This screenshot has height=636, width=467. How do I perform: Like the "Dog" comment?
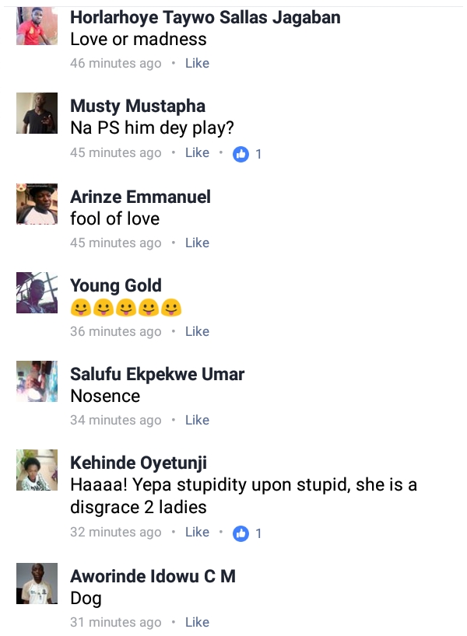(x=197, y=622)
